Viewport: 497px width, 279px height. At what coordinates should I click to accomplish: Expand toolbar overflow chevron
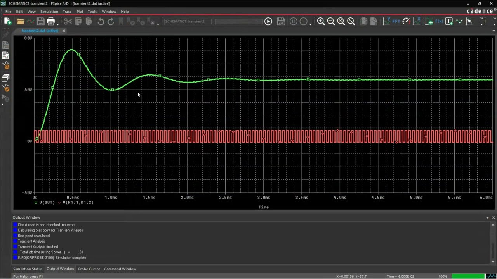[482, 19]
